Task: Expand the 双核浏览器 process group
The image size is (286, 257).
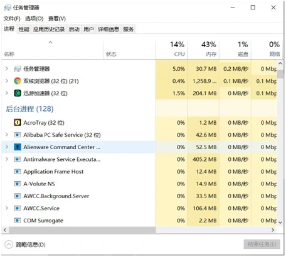Action: click(7, 81)
